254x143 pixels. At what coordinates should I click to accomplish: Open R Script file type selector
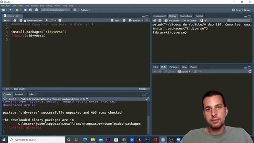click(x=144, y=89)
